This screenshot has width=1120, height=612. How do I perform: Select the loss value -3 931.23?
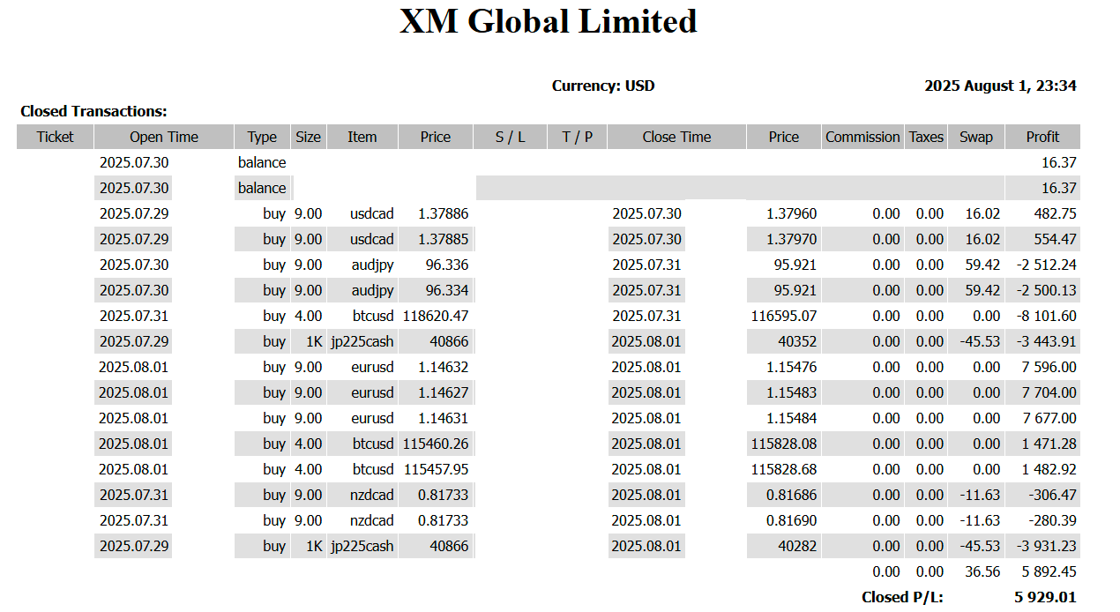pos(1046,546)
